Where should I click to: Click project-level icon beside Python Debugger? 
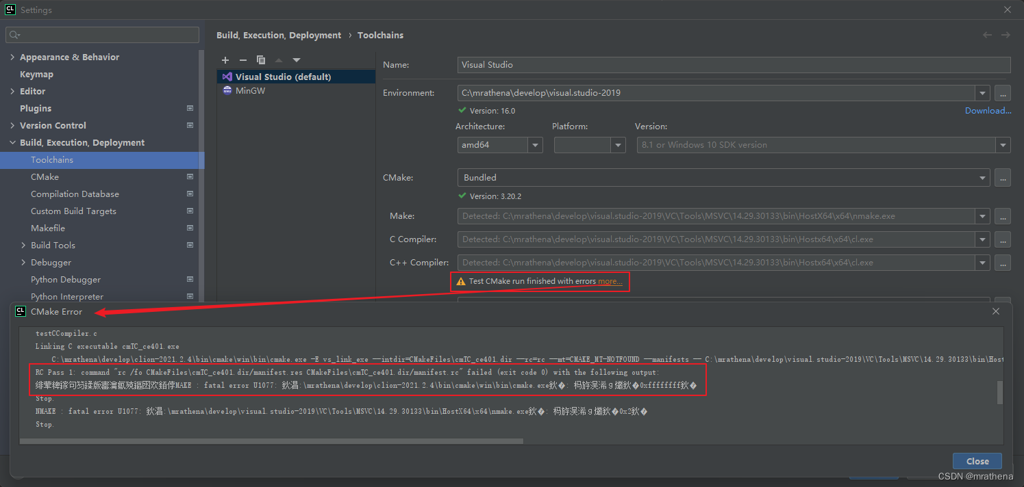(190, 279)
